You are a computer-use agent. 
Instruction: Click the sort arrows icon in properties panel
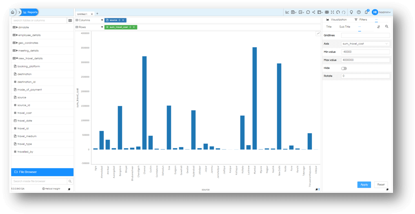point(378,27)
